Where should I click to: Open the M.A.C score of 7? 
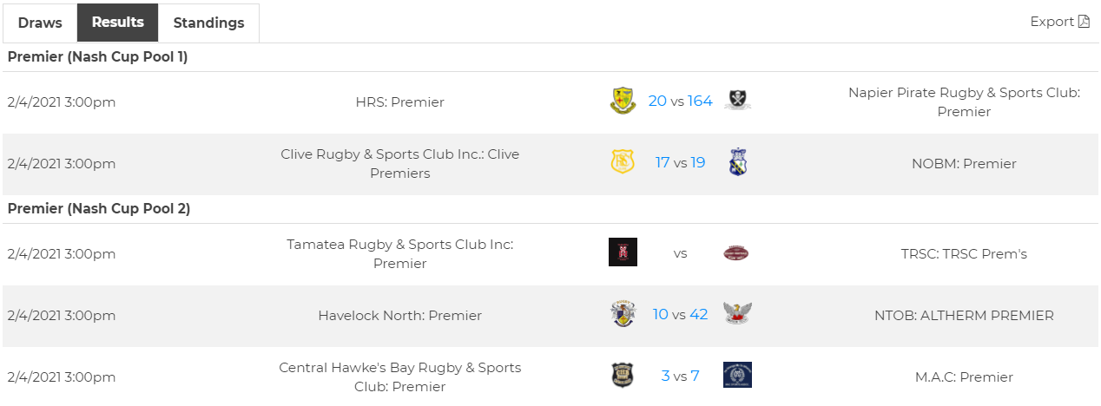pos(695,377)
